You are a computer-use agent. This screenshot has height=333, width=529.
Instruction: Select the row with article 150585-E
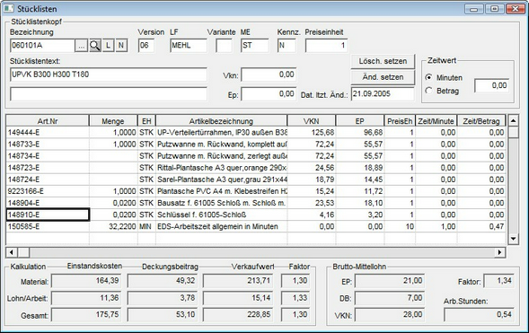pyautogui.click(x=256, y=226)
